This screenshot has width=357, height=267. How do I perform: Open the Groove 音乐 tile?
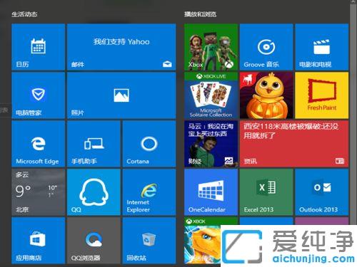(x=266, y=47)
